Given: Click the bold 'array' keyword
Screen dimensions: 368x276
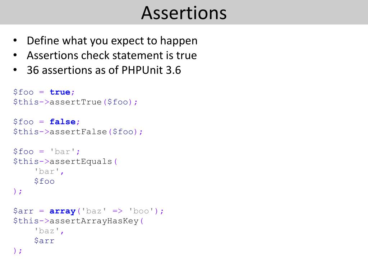Looking at the screenshot, I should tap(63, 211).
